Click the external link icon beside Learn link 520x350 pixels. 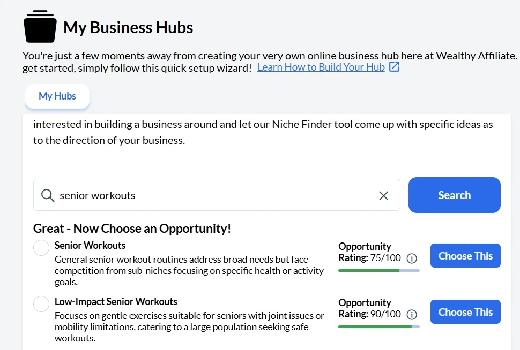[394, 67]
